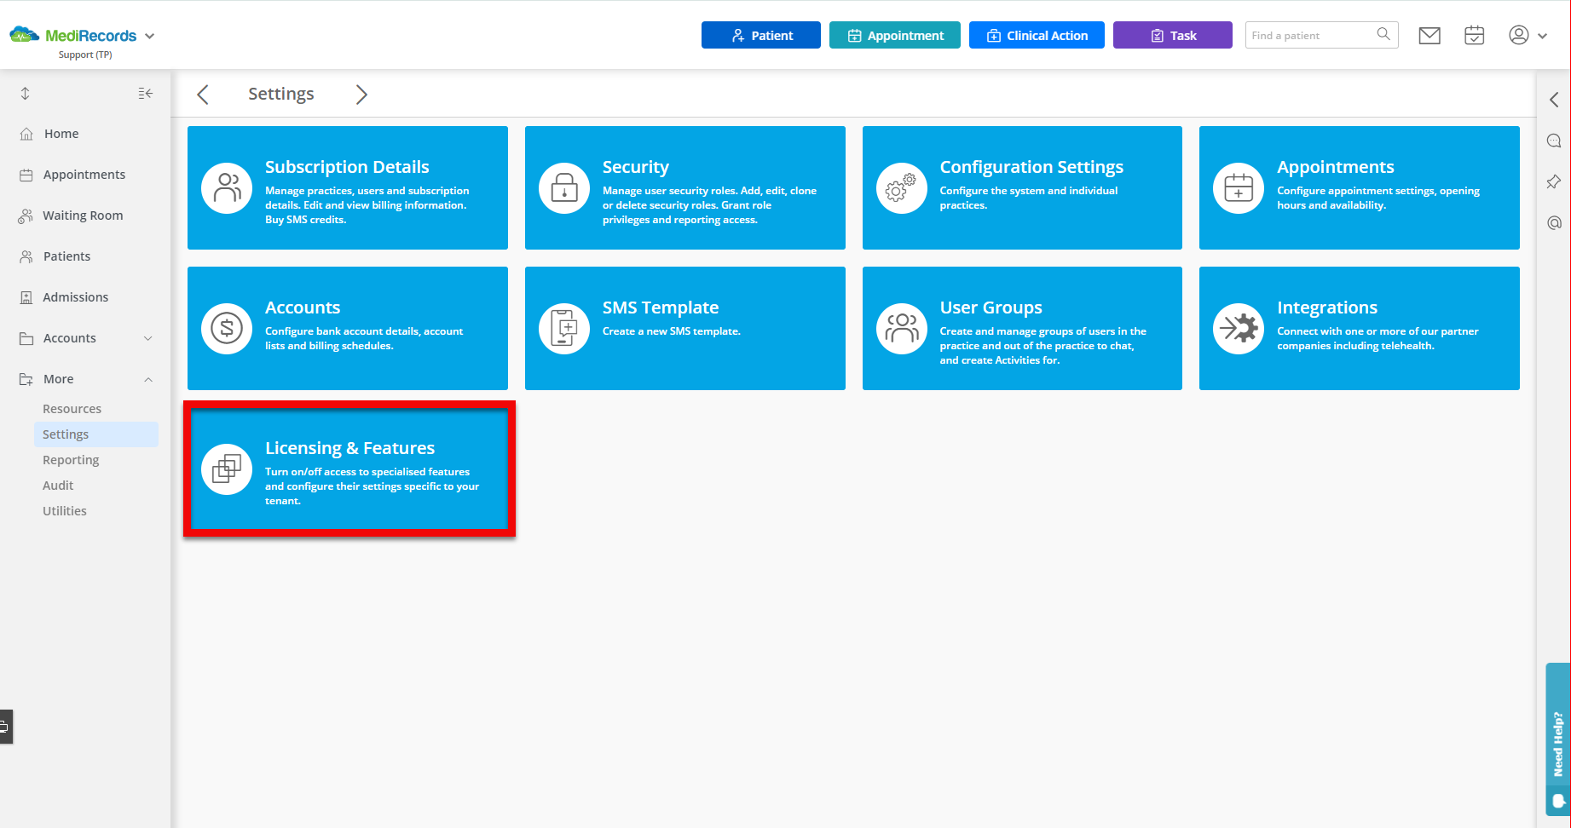The height and width of the screenshot is (828, 1571).
Task: Click the sidebar reorder arrows icon
Action: tap(26, 94)
